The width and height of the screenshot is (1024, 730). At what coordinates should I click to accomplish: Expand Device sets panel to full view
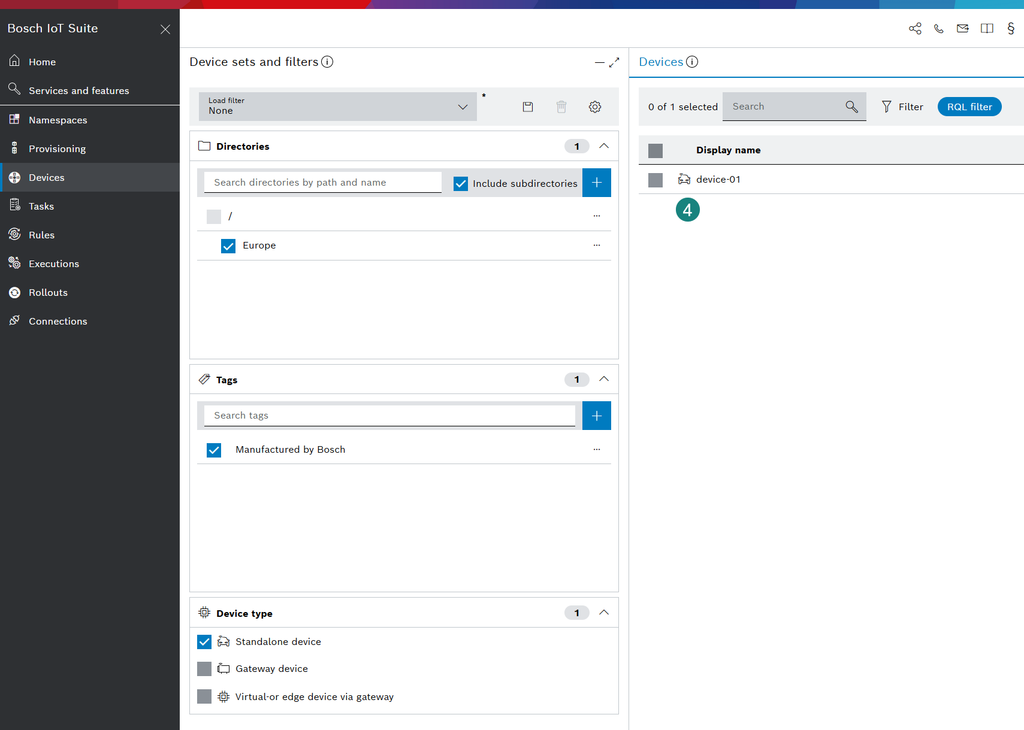coord(614,62)
